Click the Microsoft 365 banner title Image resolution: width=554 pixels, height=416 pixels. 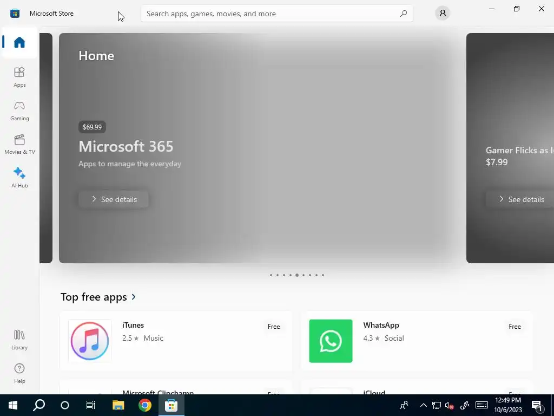[x=126, y=146]
